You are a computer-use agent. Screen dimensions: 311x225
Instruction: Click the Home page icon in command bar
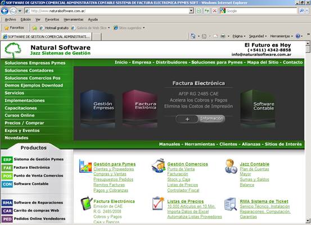pyautogui.click(x=193, y=36)
